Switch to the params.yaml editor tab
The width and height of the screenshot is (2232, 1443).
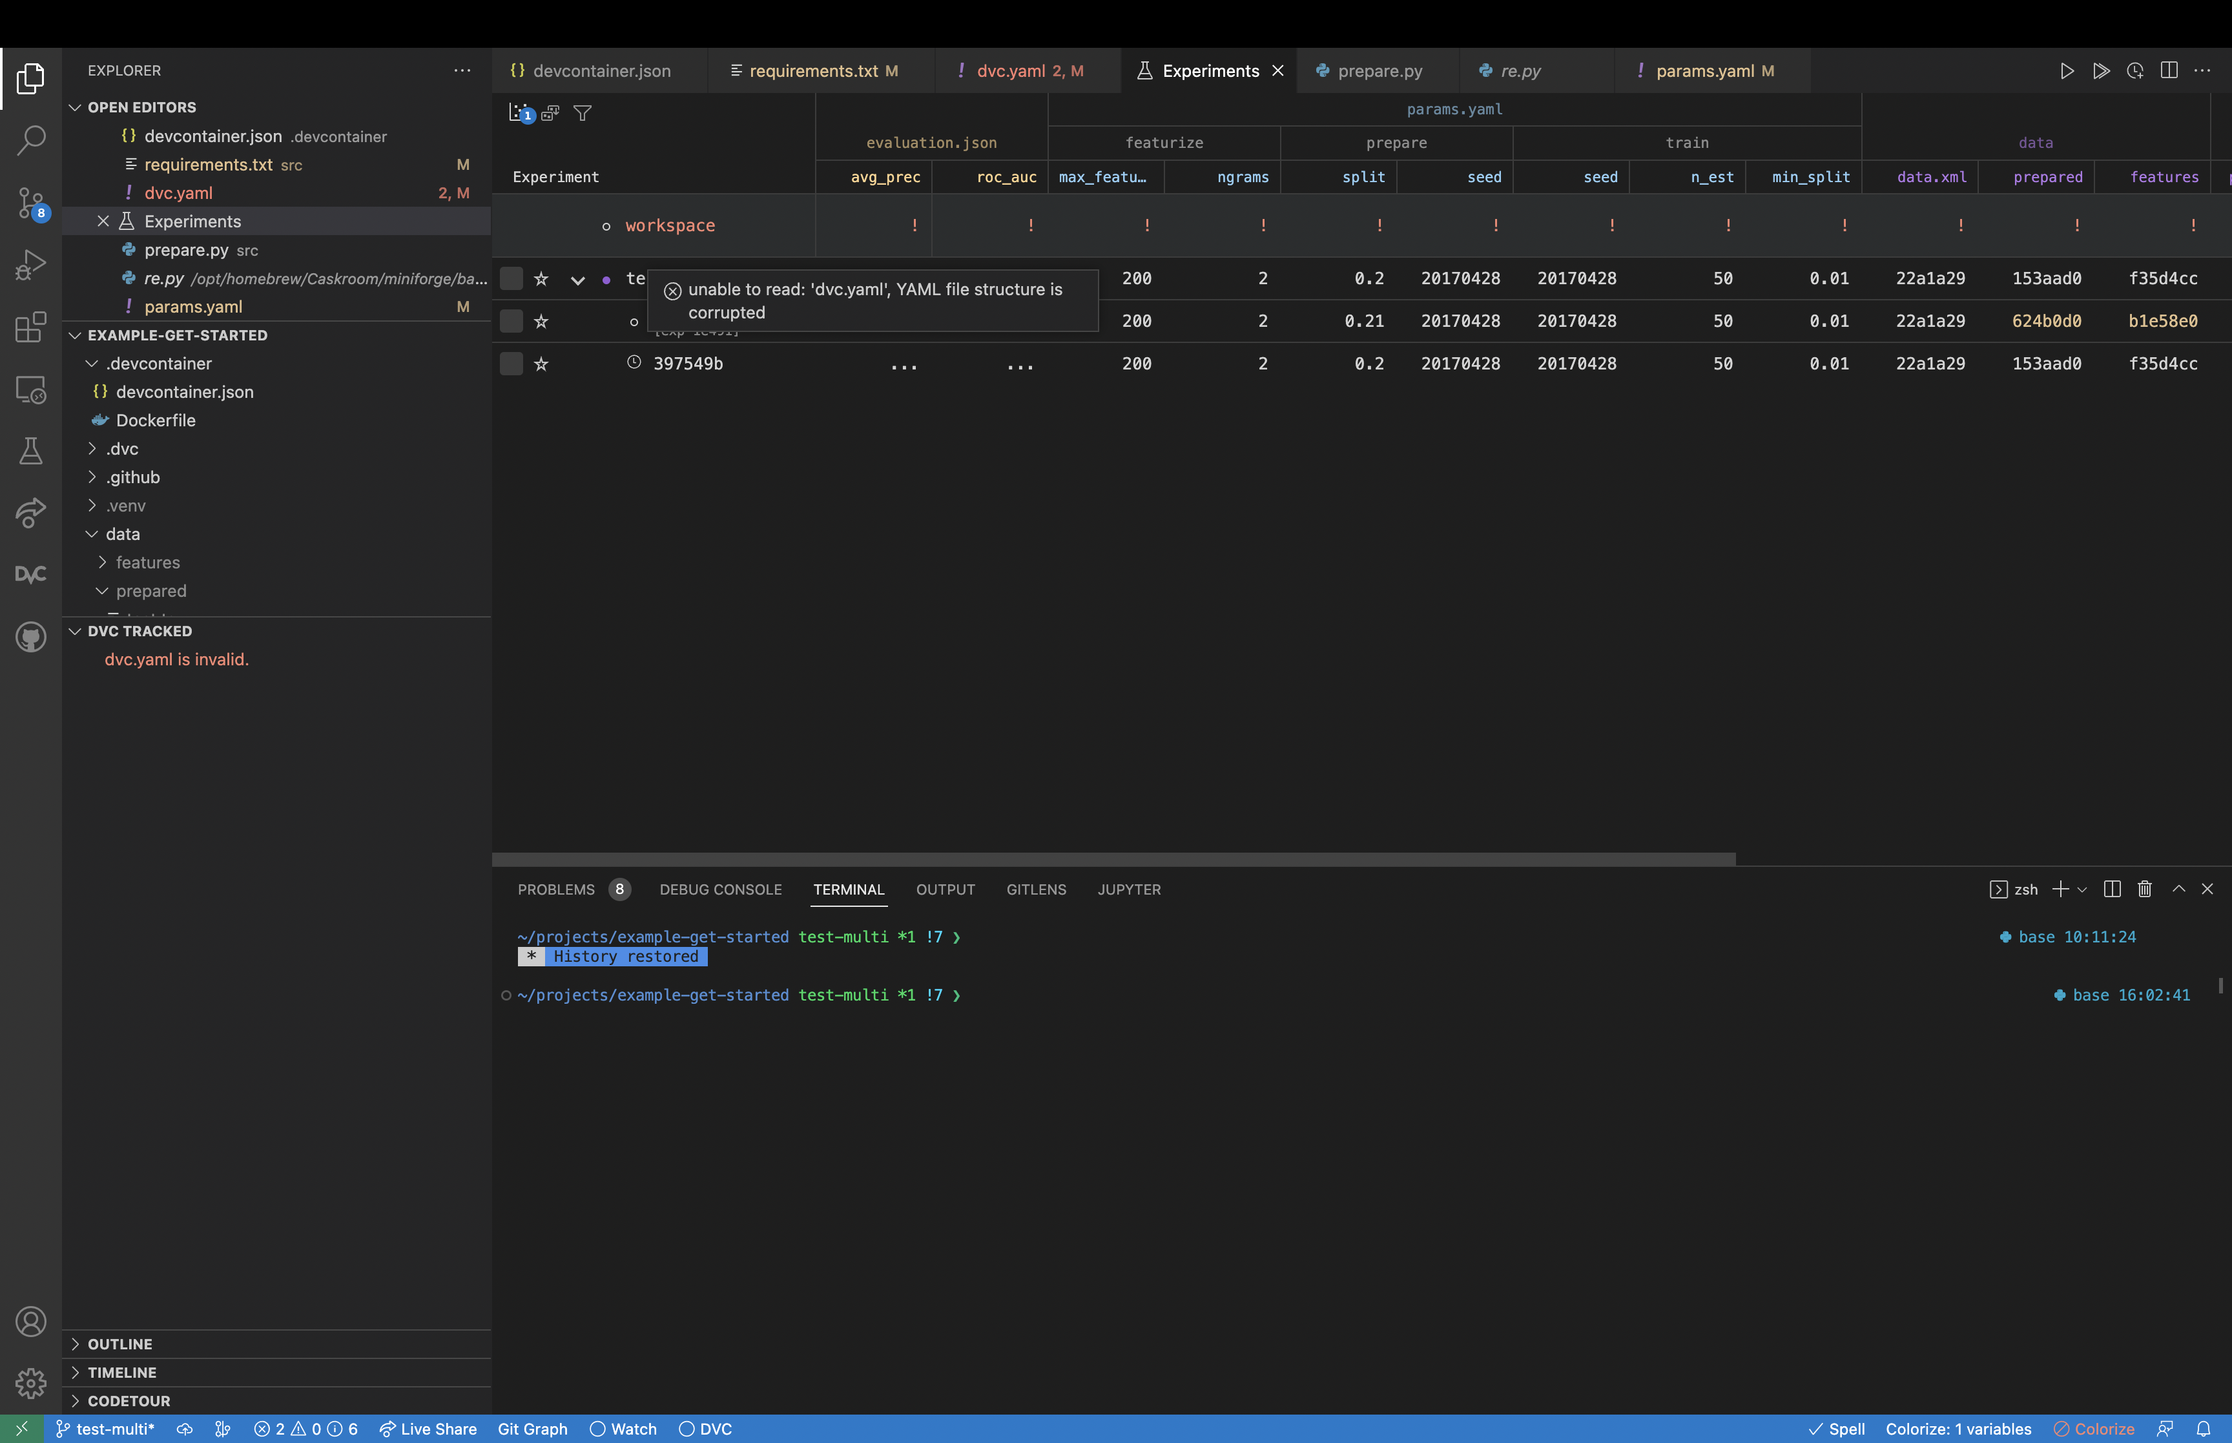click(x=1704, y=71)
